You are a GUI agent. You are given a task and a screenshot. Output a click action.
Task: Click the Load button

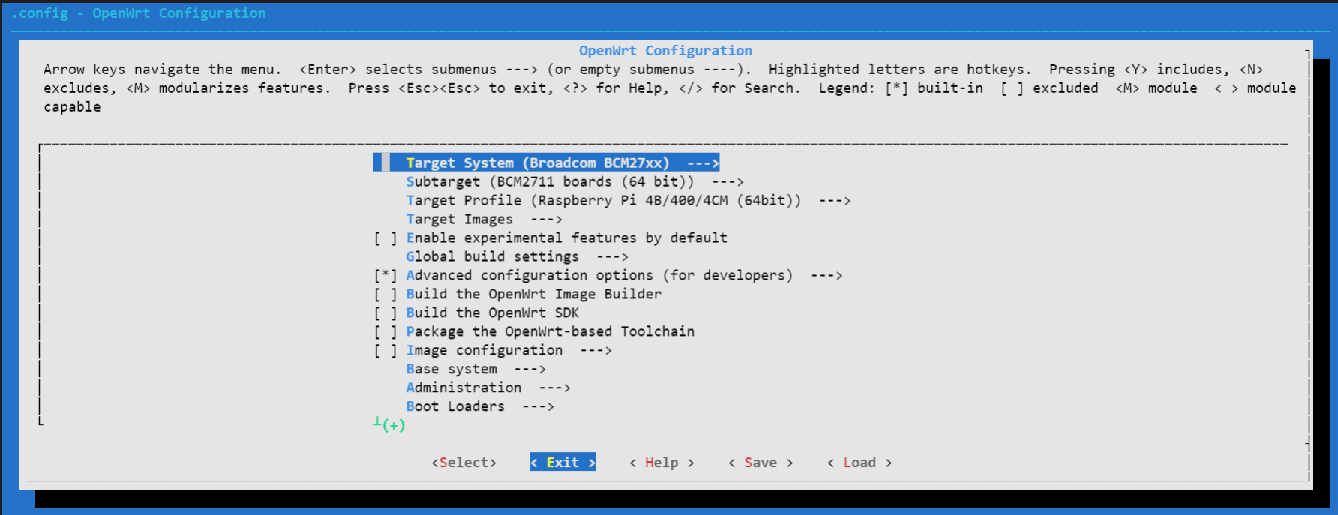(x=859, y=463)
